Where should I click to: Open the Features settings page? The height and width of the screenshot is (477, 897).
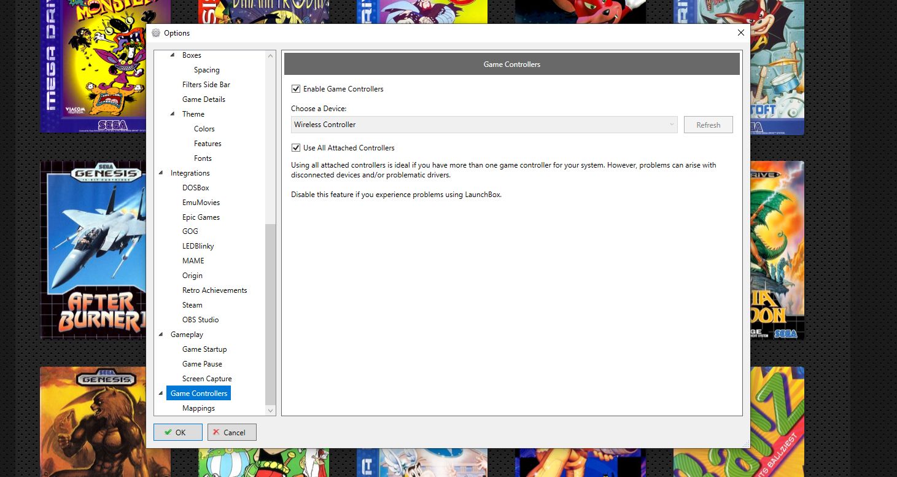[x=208, y=144]
